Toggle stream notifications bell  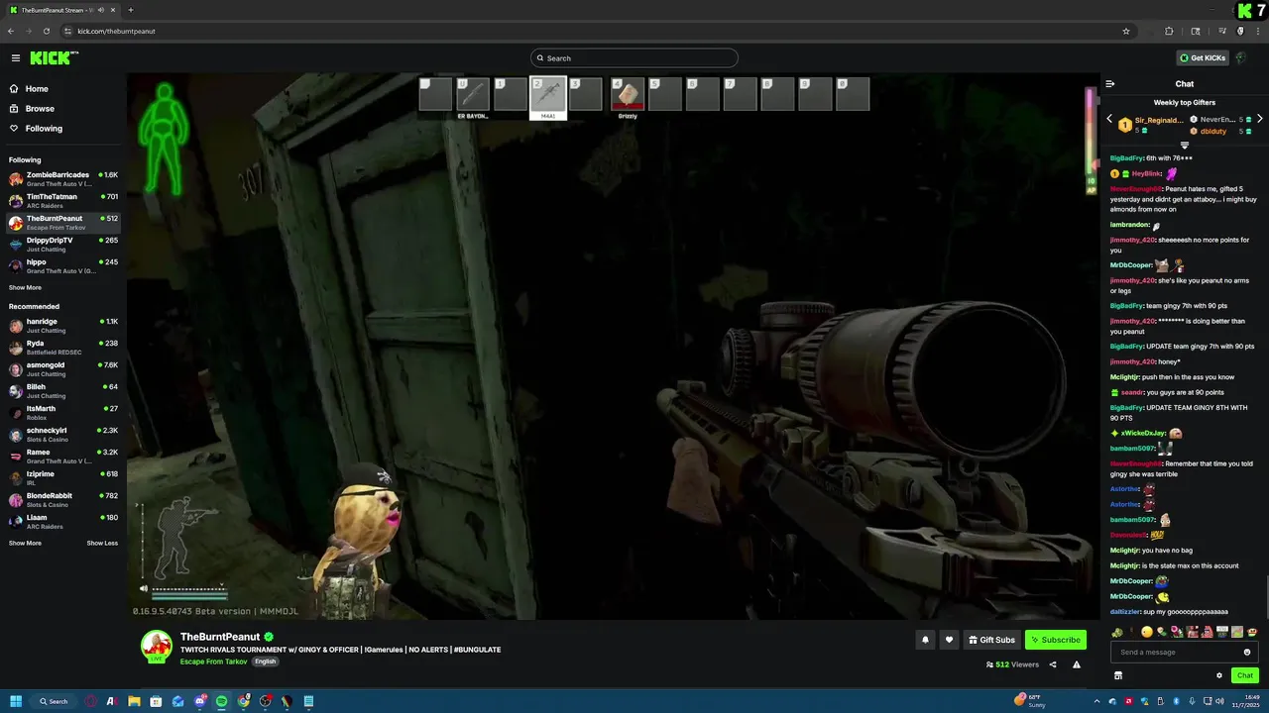tap(925, 640)
